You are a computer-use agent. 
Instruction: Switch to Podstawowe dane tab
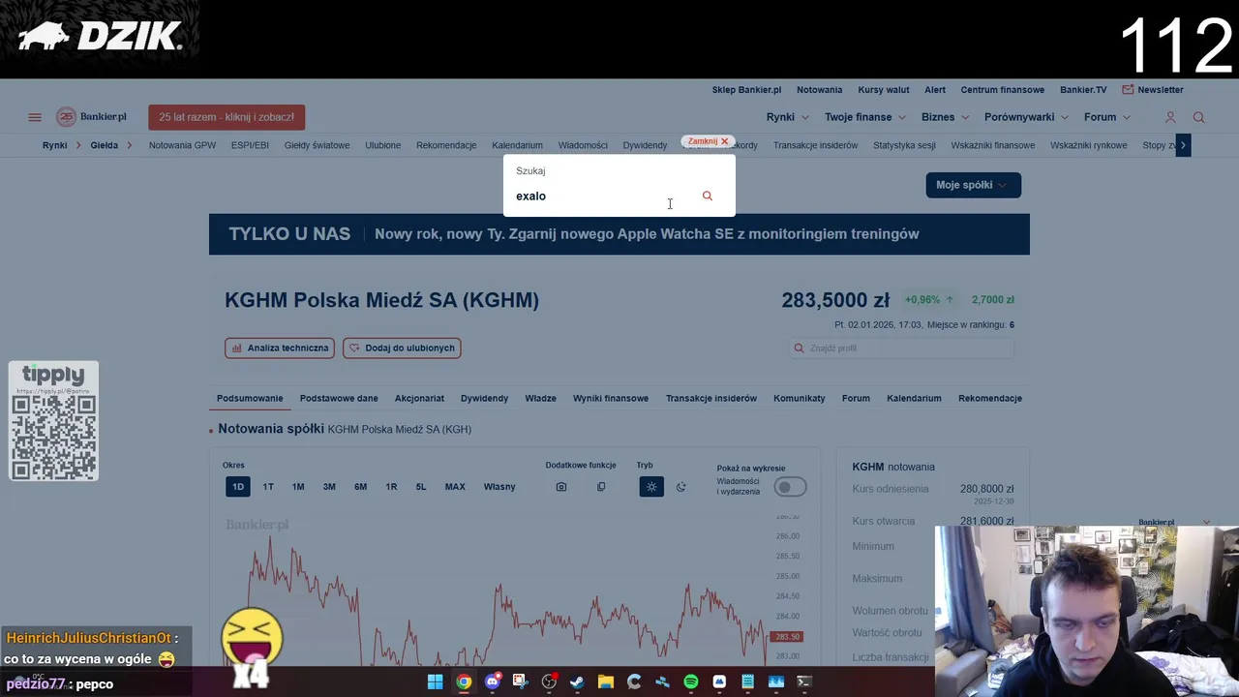pyautogui.click(x=339, y=398)
